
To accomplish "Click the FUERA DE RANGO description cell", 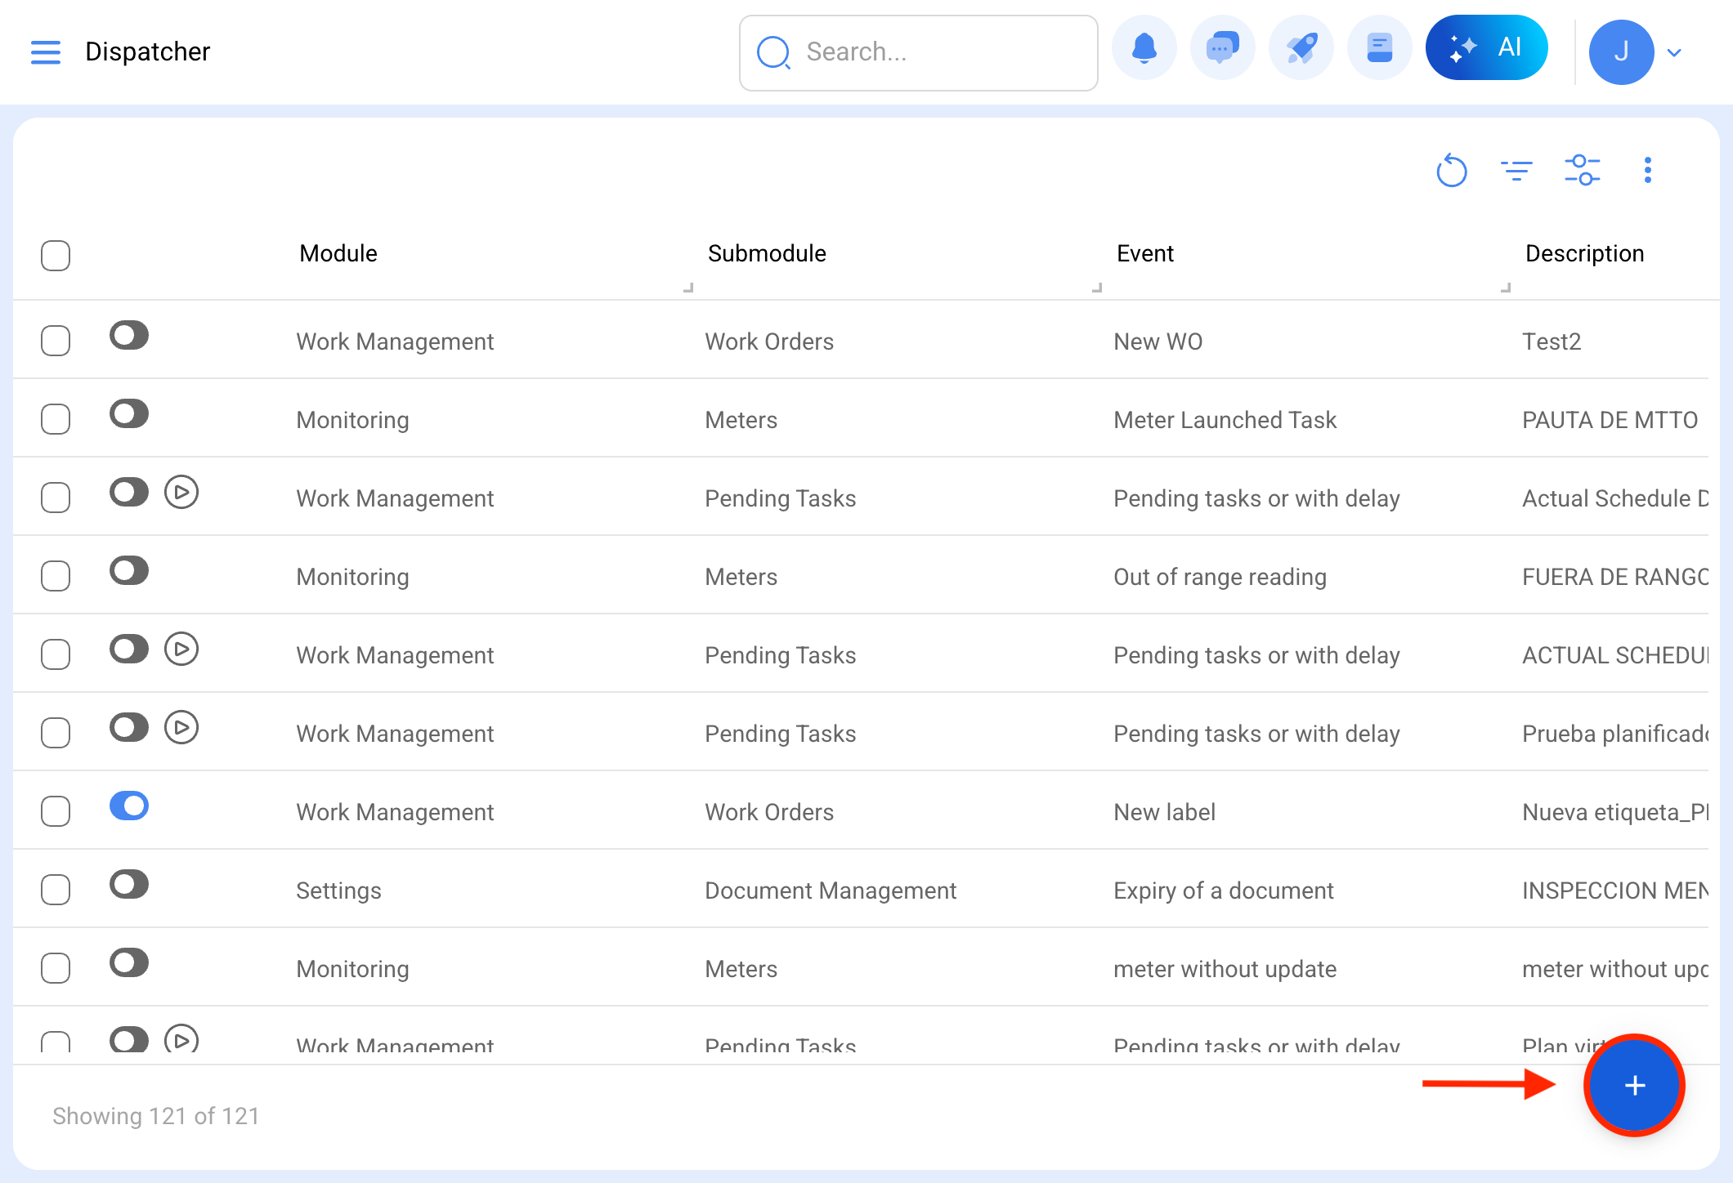I will click(1615, 577).
